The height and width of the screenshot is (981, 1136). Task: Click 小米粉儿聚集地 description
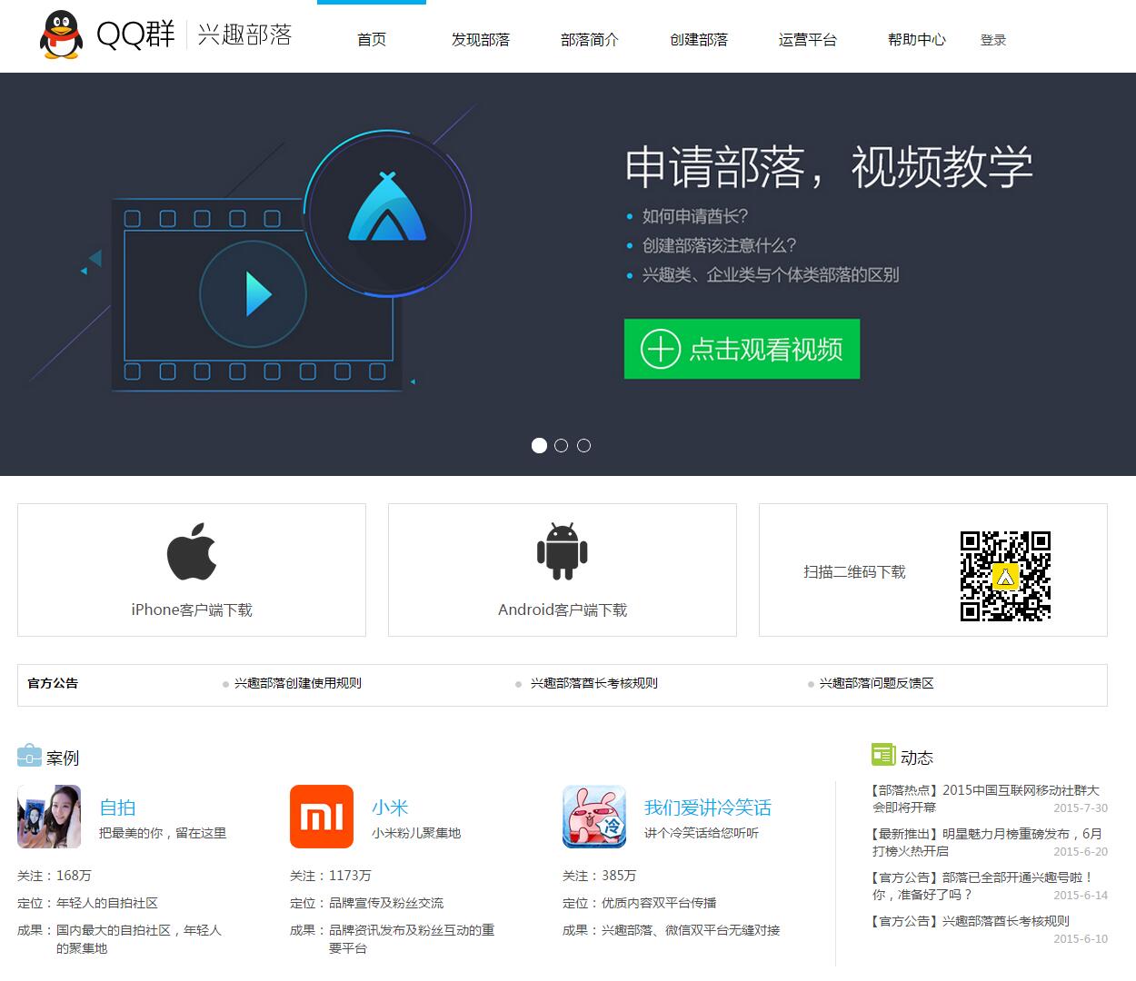point(416,833)
